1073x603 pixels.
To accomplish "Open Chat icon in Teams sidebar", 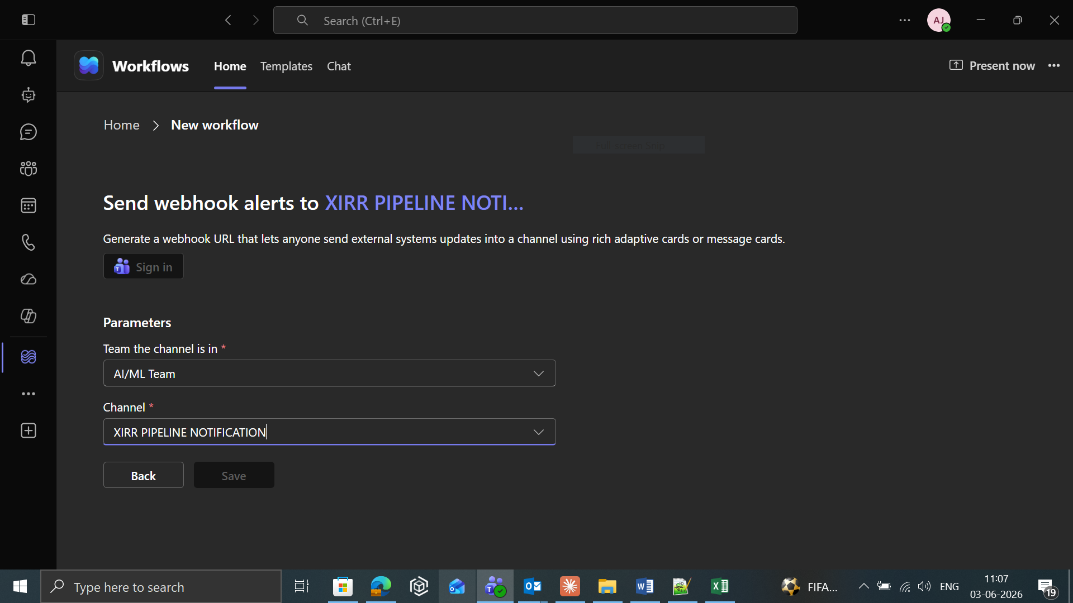I will pyautogui.click(x=29, y=132).
